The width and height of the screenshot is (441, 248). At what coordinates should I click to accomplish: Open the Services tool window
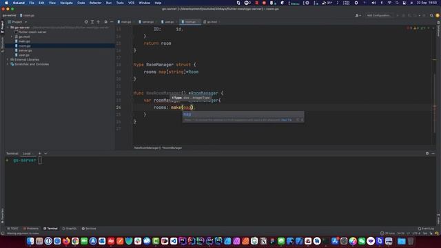pyautogui.click(x=89, y=229)
